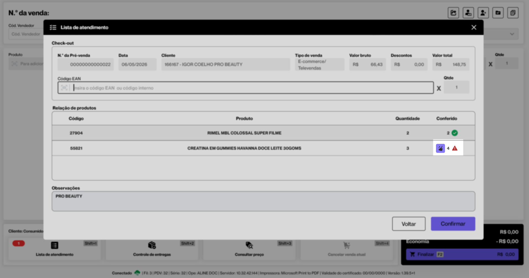Viewport: 529px width, 278px height.
Task: Click the barcode scanner icon in EAN field
Action: coord(64,88)
